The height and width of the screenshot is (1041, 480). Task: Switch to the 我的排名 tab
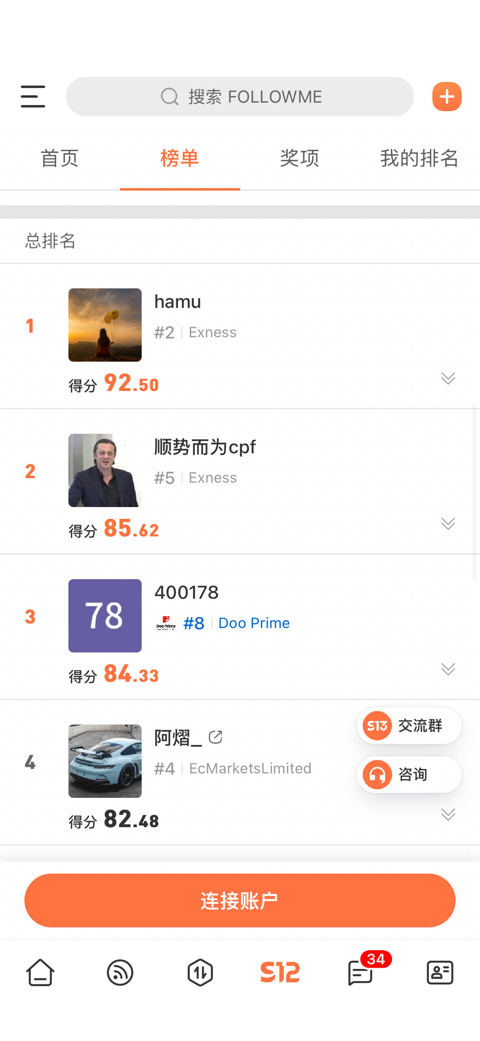point(419,158)
